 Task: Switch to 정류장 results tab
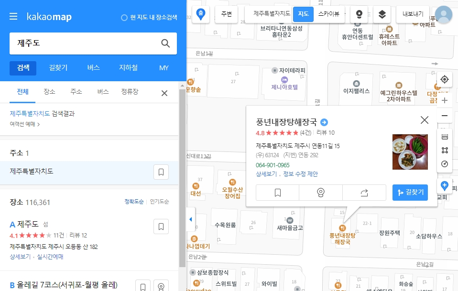pos(130,92)
